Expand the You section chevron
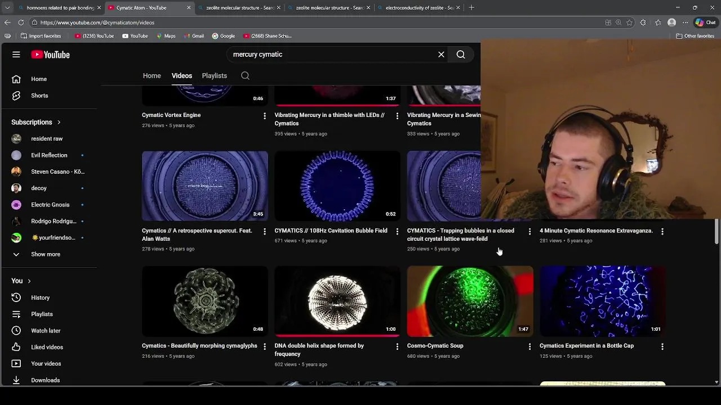Image resolution: width=721 pixels, height=405 pixels. point(29,281)
